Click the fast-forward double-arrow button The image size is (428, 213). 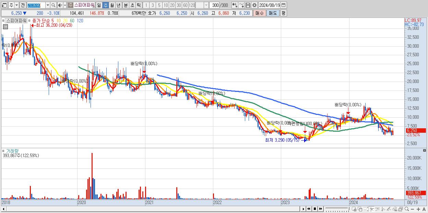click(x=321, y=209)
